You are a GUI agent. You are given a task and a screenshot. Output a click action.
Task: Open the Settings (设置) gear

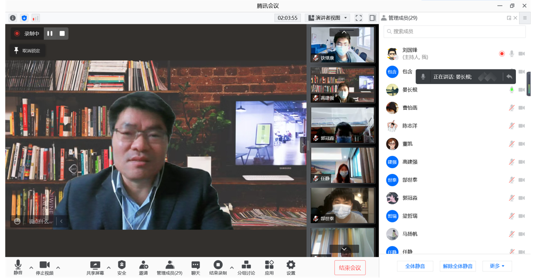click(x=291, y=265)
